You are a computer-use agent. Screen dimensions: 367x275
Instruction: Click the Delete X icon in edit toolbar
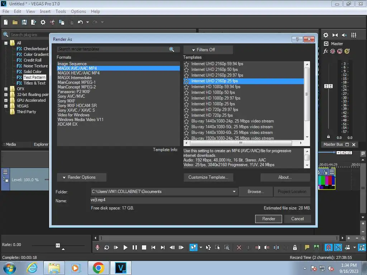pyautogui.click(x=239, y=247)
